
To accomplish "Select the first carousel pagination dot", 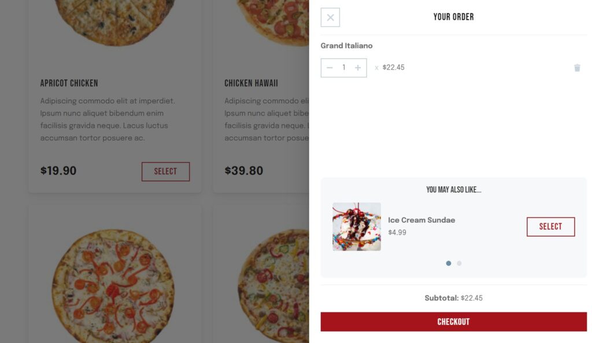I will coord(449,263).
